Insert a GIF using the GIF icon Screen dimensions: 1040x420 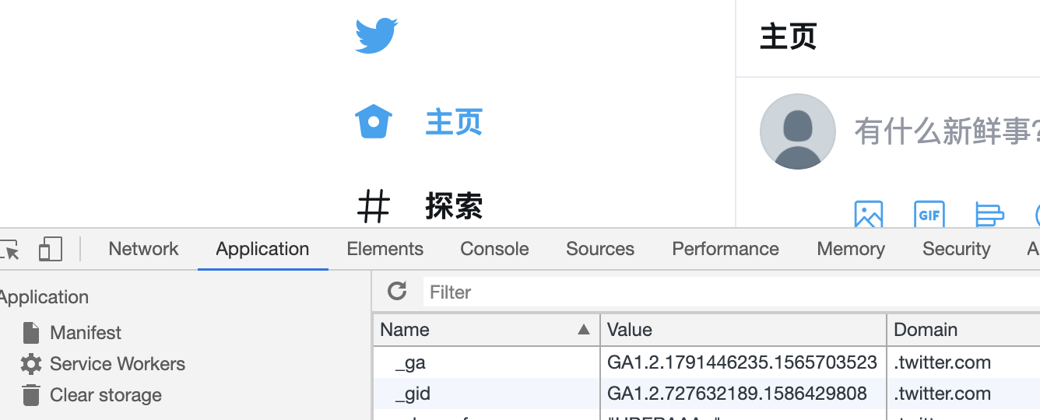coord(929,215)
